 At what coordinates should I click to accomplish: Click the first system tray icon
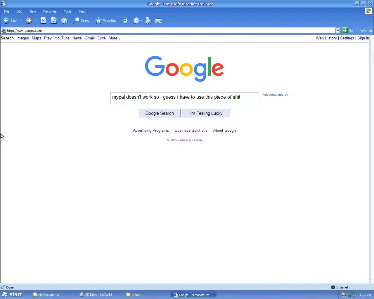pyautogui.click(x=344, y=295)
